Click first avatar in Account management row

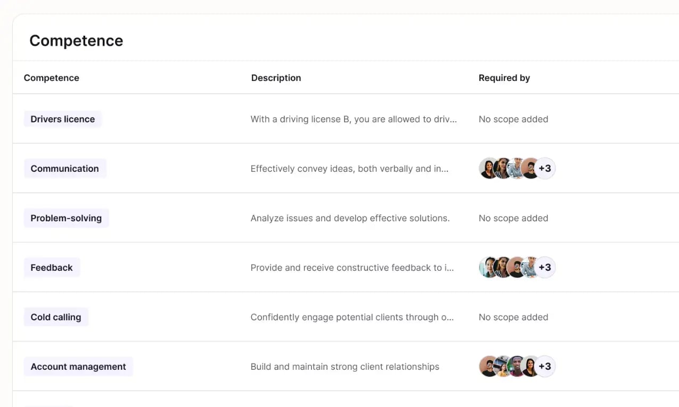pos(488,367)
